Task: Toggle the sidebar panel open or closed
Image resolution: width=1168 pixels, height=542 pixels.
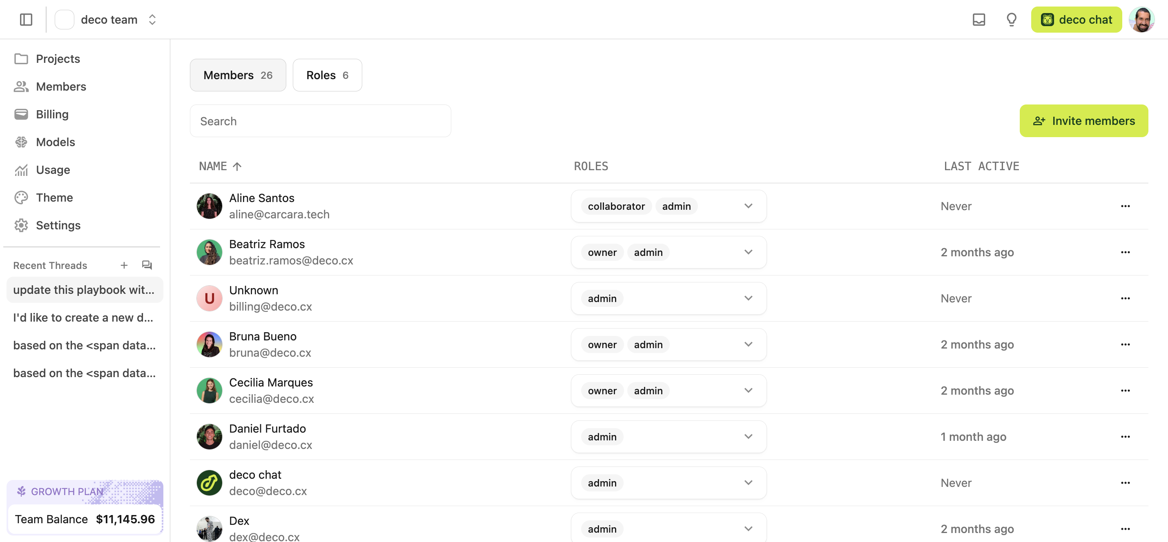Action: coord(25,19)
